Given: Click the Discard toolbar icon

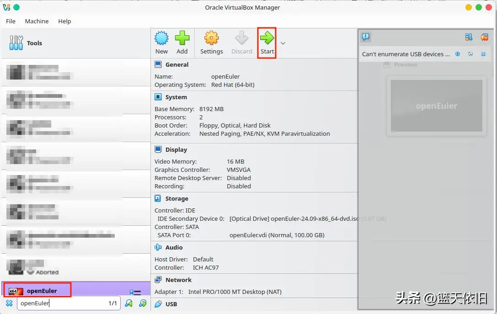Looking at the screenshot, I should [241, 42].
